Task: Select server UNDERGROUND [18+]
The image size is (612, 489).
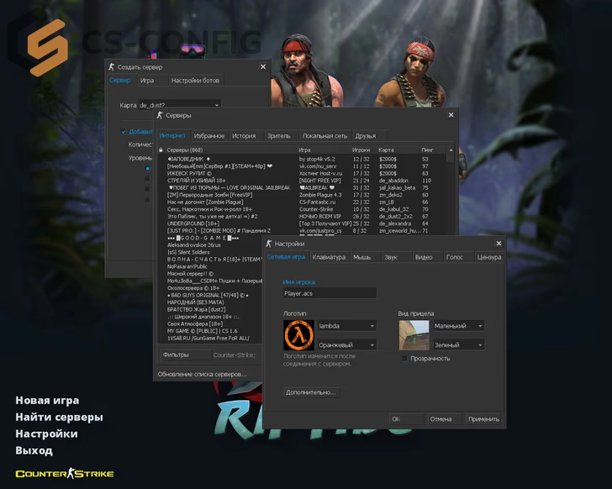Action: coord(302,223)
